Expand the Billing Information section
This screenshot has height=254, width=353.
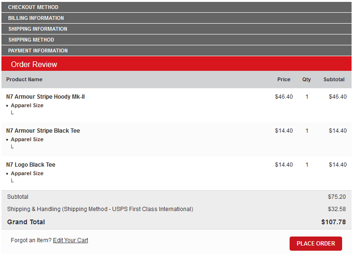tap(36, 18)
